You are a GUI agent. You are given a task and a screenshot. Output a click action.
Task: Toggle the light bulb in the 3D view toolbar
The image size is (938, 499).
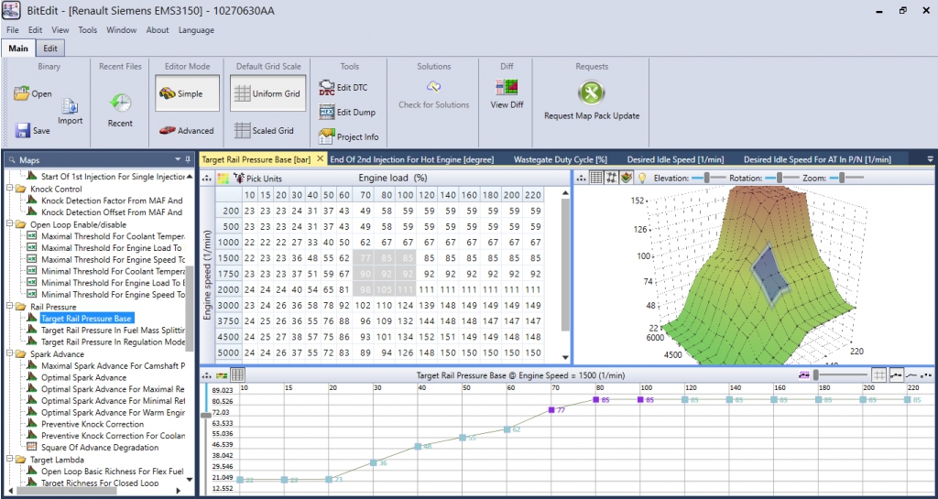pos(642,178)
